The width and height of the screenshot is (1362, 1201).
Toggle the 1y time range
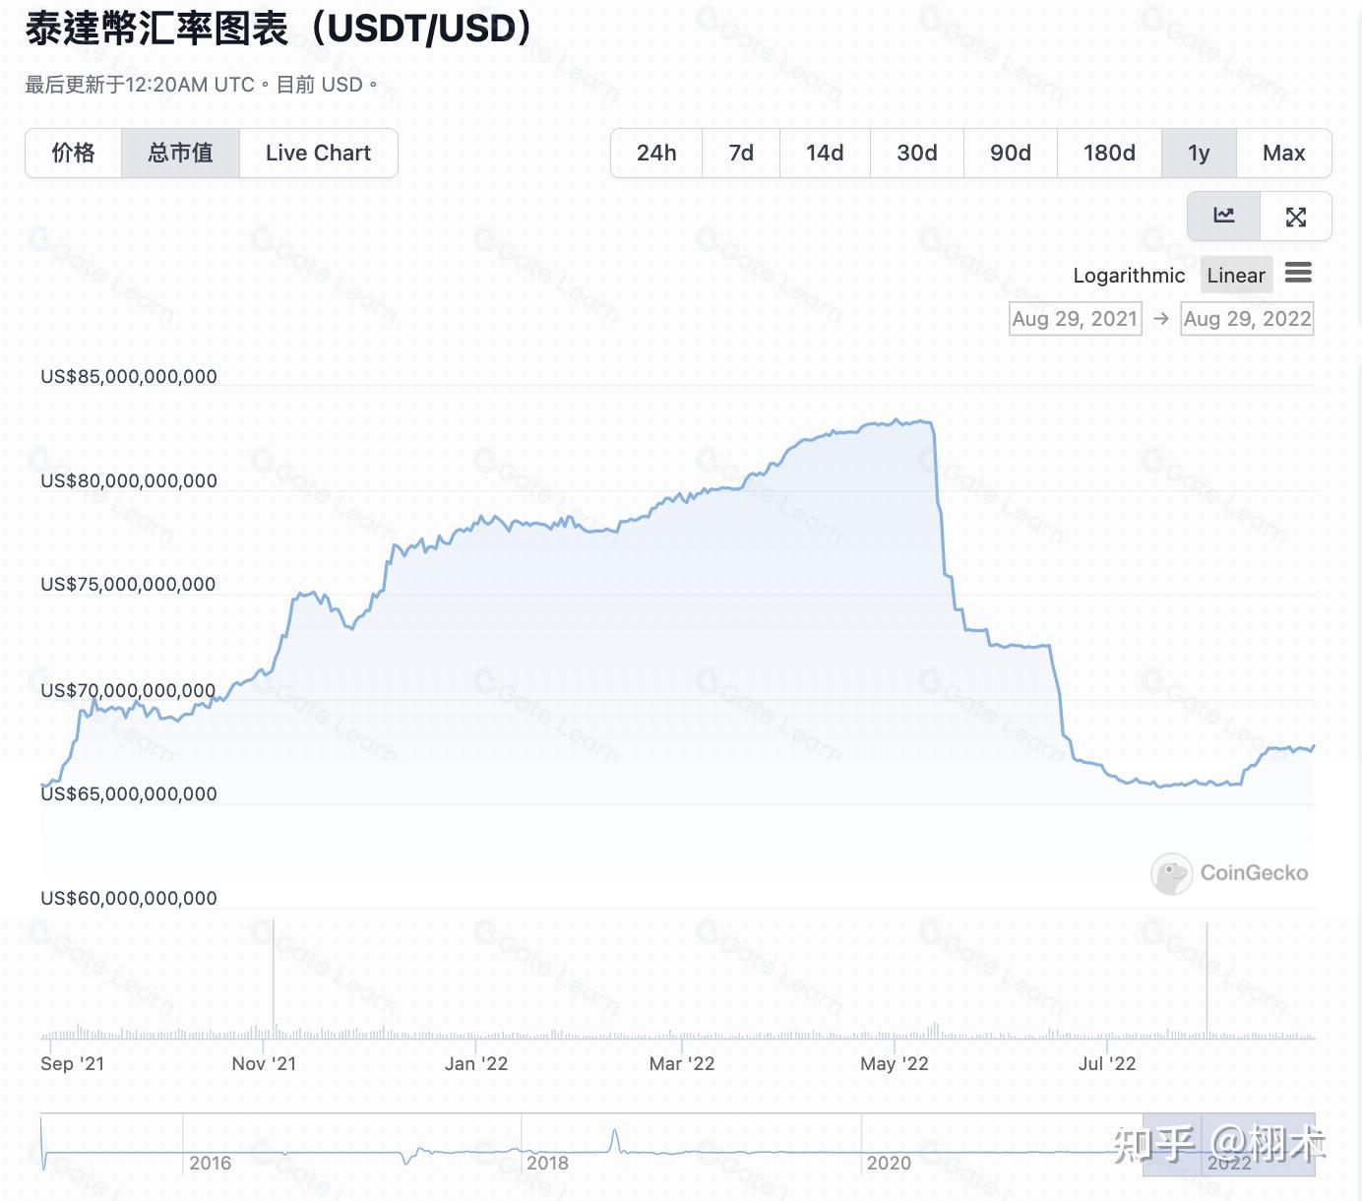tap(1199, 153)
